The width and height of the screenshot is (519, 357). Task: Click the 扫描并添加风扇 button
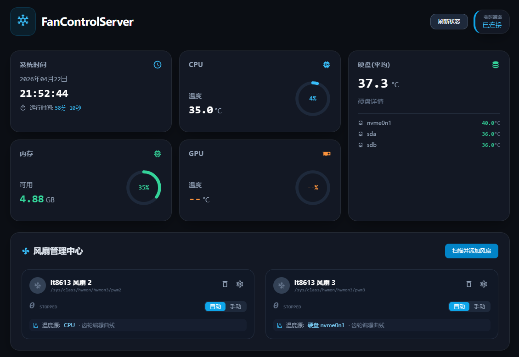click(x=471, y=251)
